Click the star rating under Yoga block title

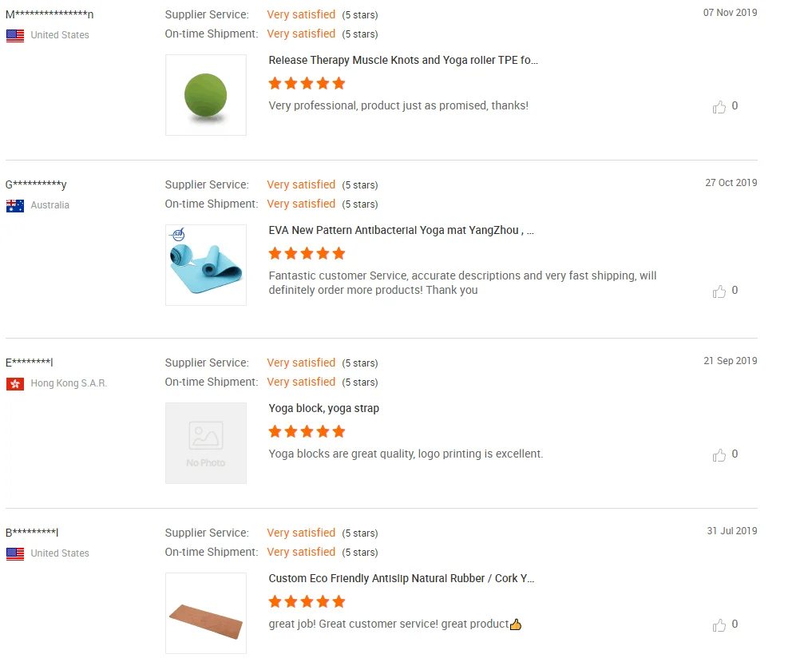coord(307,431)
